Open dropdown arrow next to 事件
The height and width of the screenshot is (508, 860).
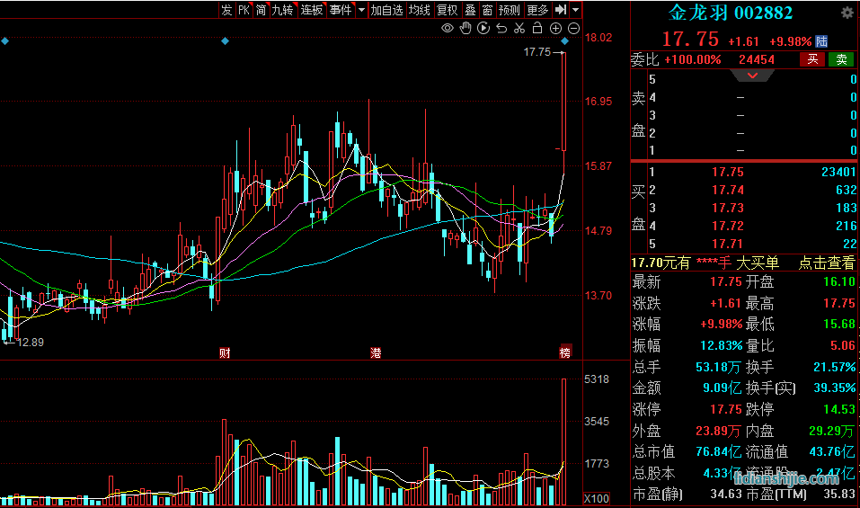pyautogui.click(x=361, y=10)
